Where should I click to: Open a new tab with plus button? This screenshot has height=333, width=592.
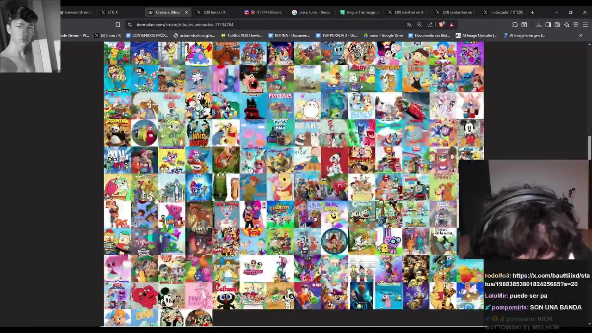(x=532, y=12)
